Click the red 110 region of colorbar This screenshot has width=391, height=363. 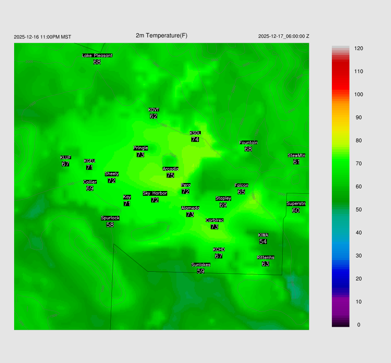tap(341, 71)
